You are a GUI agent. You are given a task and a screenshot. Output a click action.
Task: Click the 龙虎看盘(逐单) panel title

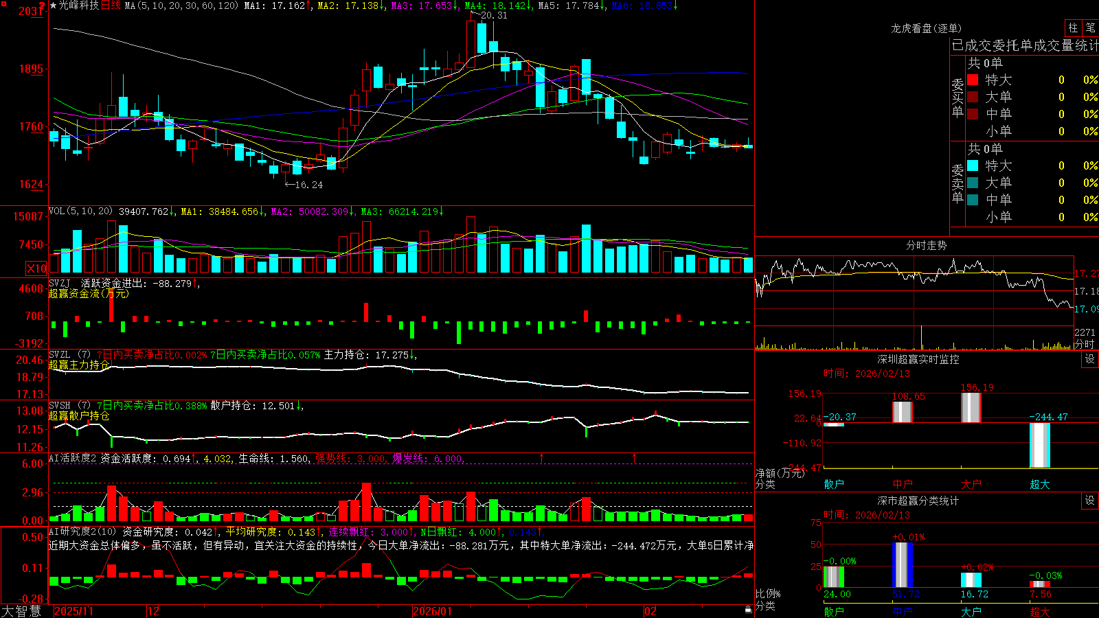point(926,28)
